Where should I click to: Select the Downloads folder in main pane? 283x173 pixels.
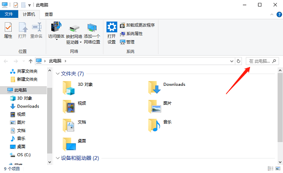click(167, 88)
